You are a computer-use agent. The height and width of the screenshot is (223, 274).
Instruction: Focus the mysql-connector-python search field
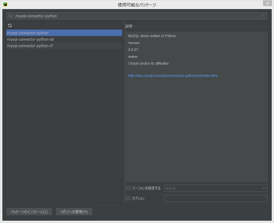[x=137, y=16]
